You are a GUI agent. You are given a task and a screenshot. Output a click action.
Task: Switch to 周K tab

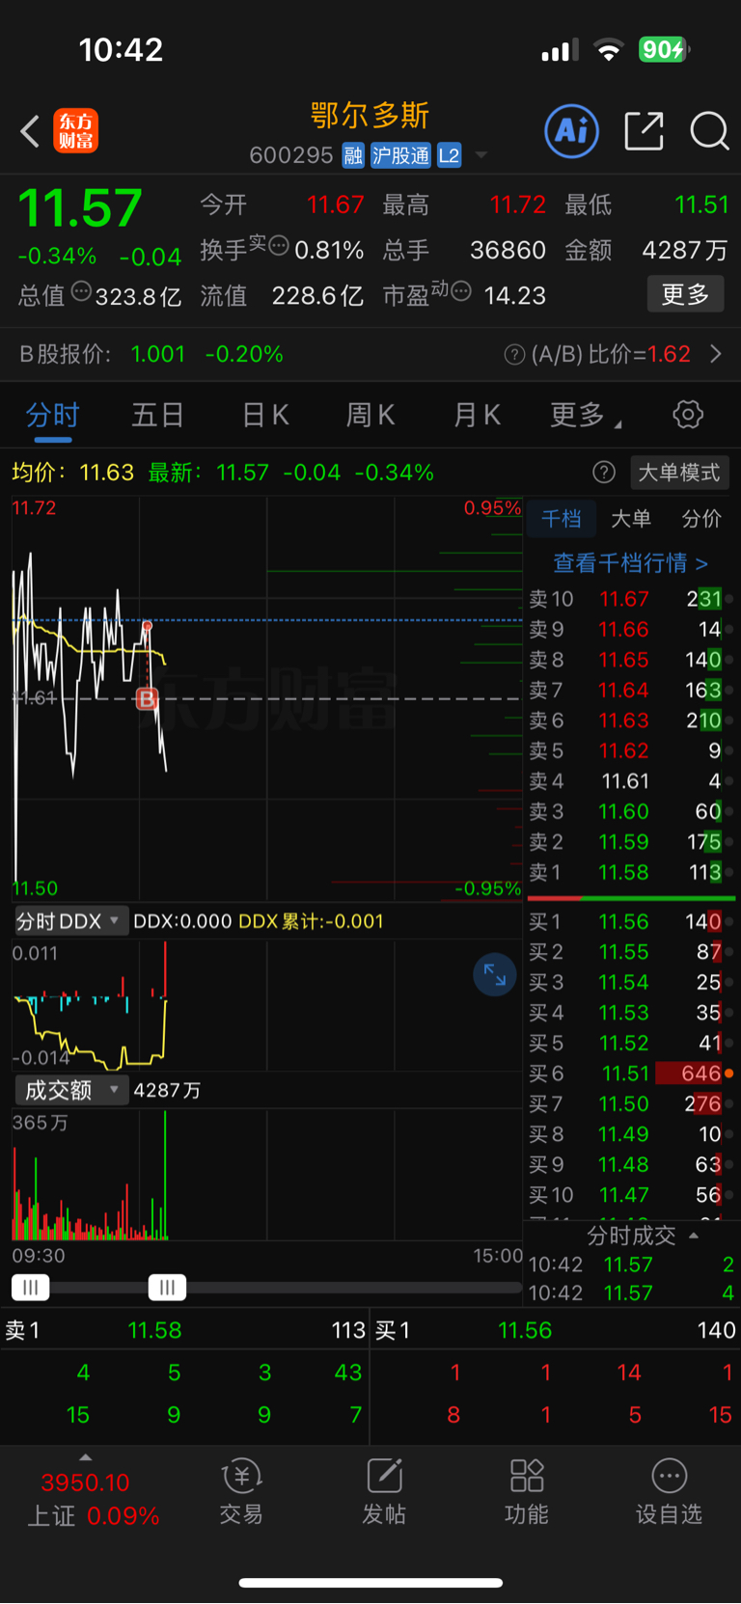[370, 415]
